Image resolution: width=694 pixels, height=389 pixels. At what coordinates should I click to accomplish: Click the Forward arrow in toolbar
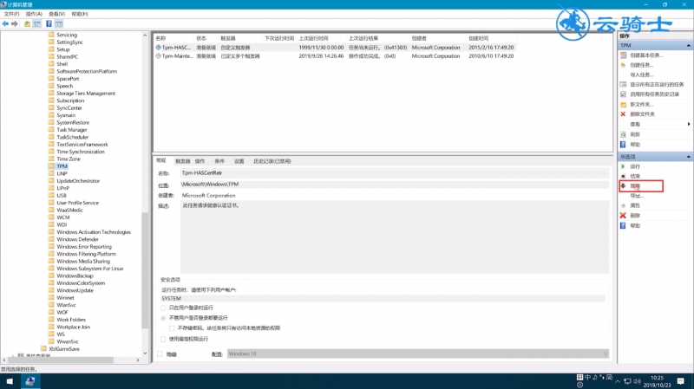(x=15, y=24)
